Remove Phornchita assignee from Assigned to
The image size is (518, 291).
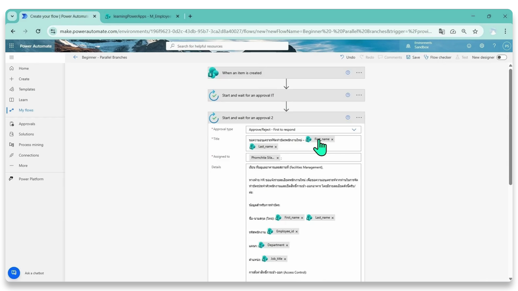point(278,158)
